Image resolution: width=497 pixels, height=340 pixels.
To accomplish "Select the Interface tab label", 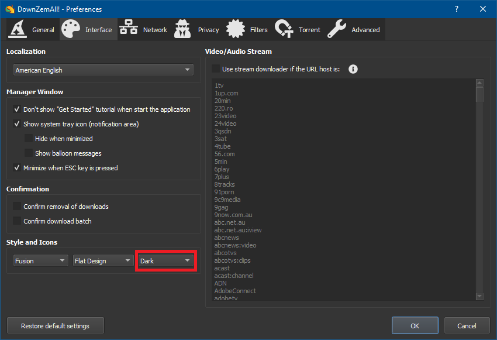I will [99, 30].
